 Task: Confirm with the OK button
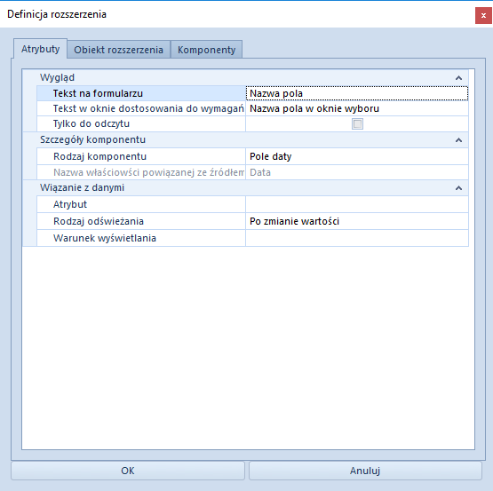click(128, 471)
